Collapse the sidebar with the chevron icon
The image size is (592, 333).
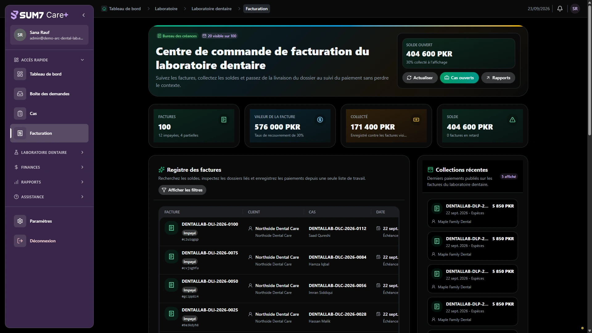84,15
